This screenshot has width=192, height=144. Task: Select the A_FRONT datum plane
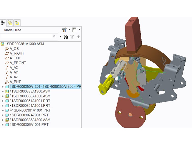pos(18,63)
